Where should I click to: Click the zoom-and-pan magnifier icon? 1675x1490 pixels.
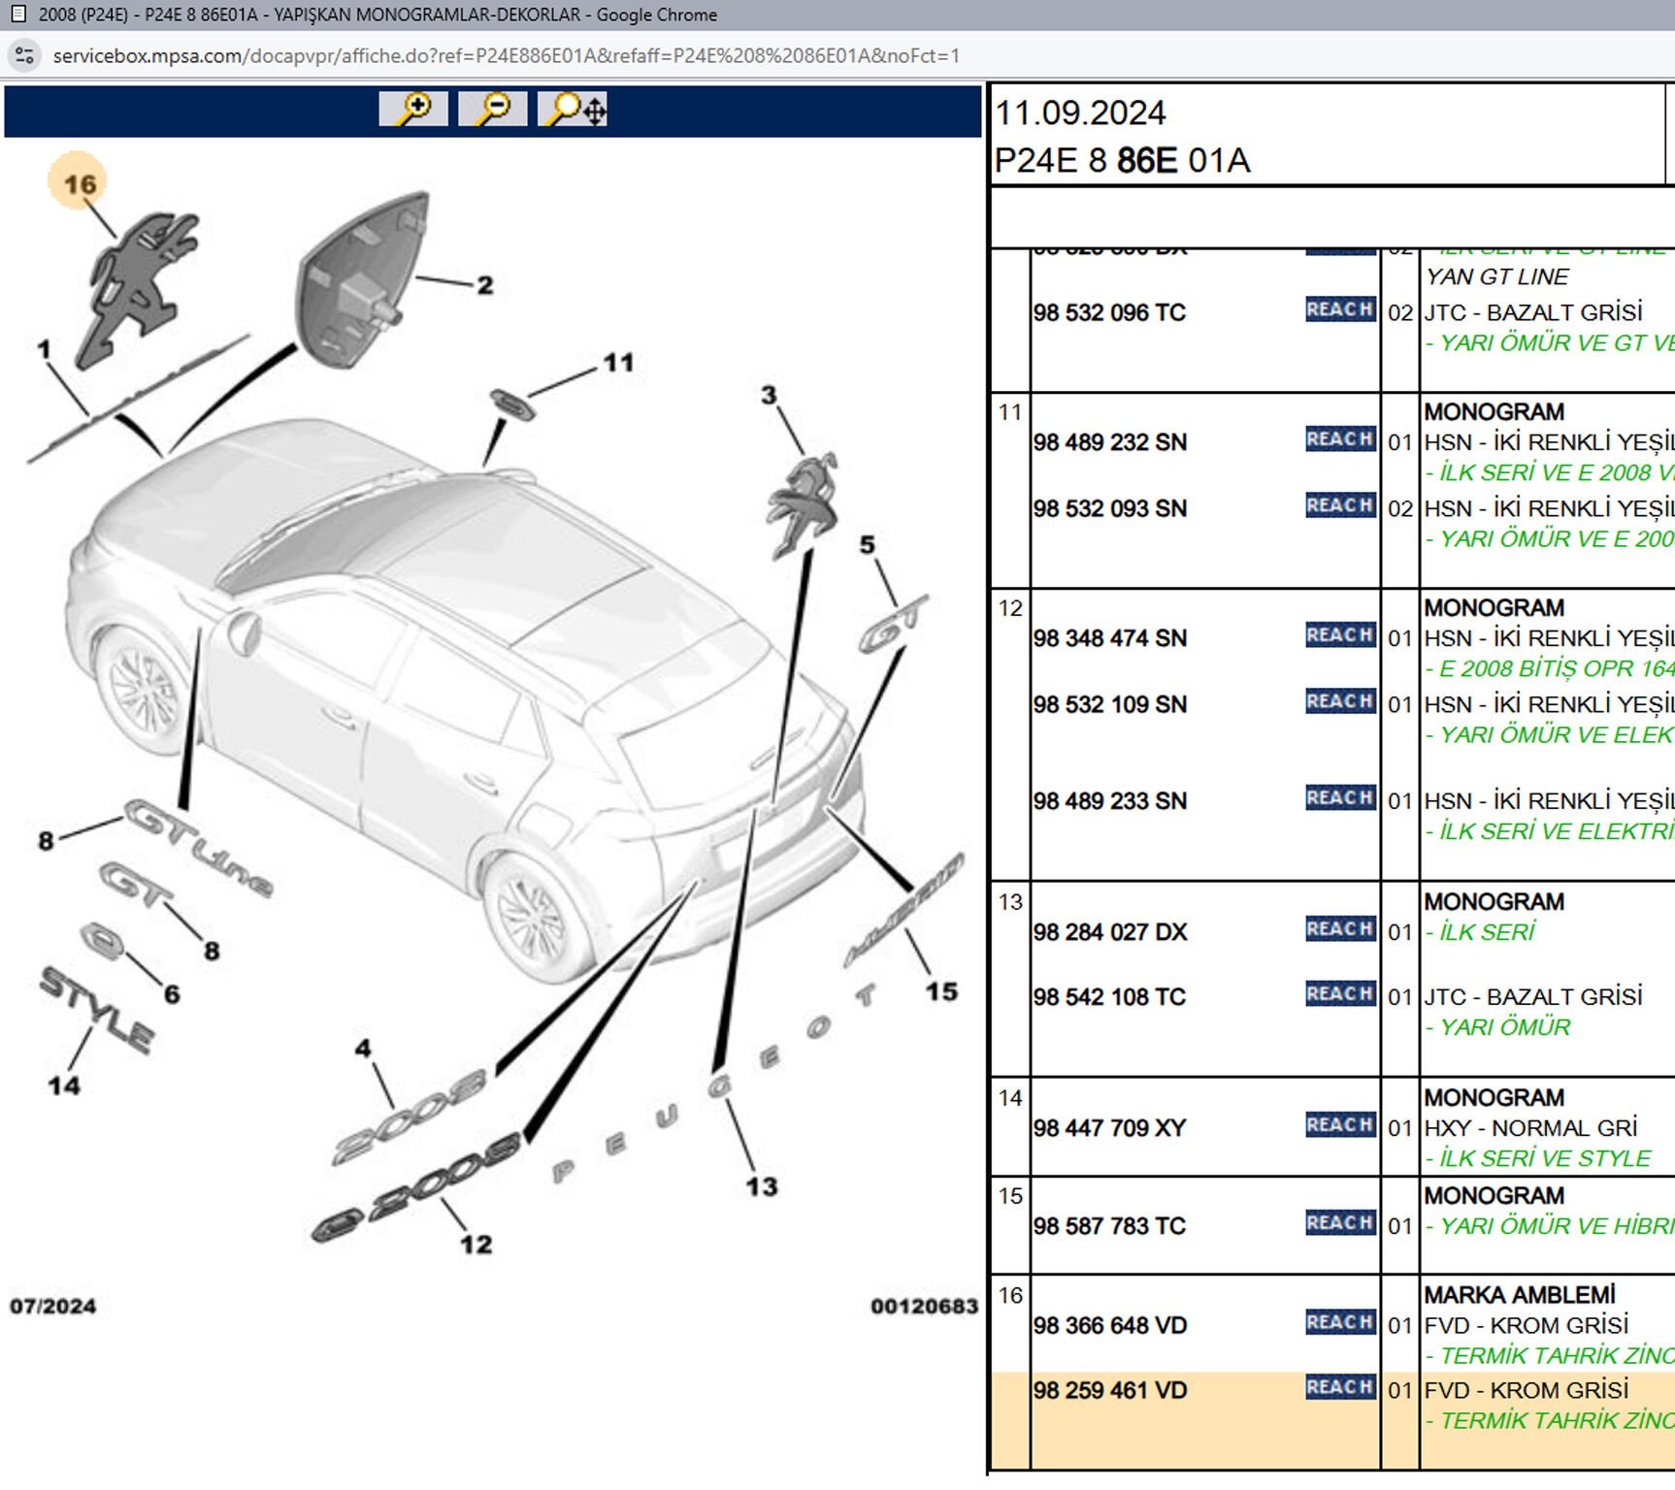coord(574,109)
